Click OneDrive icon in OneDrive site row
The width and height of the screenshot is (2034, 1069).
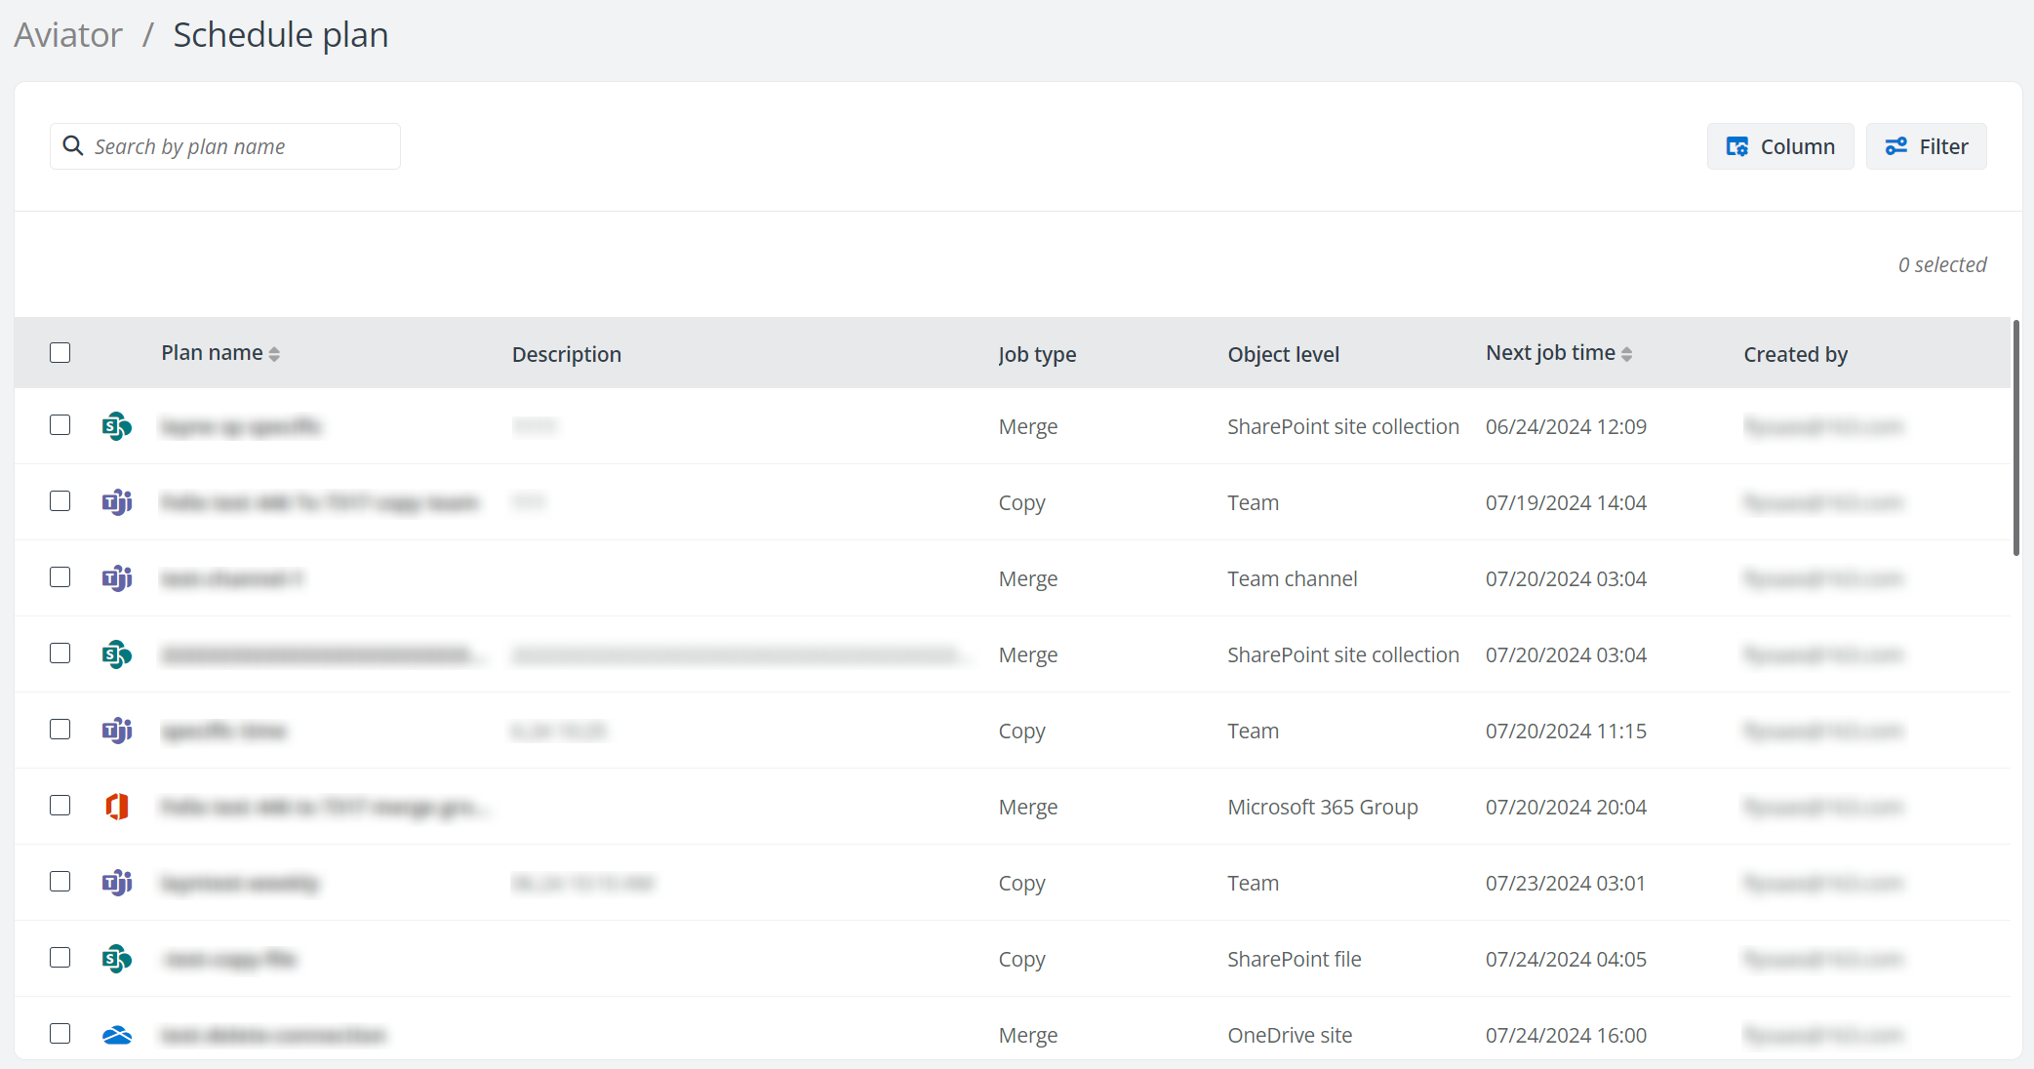(117, 1035)
